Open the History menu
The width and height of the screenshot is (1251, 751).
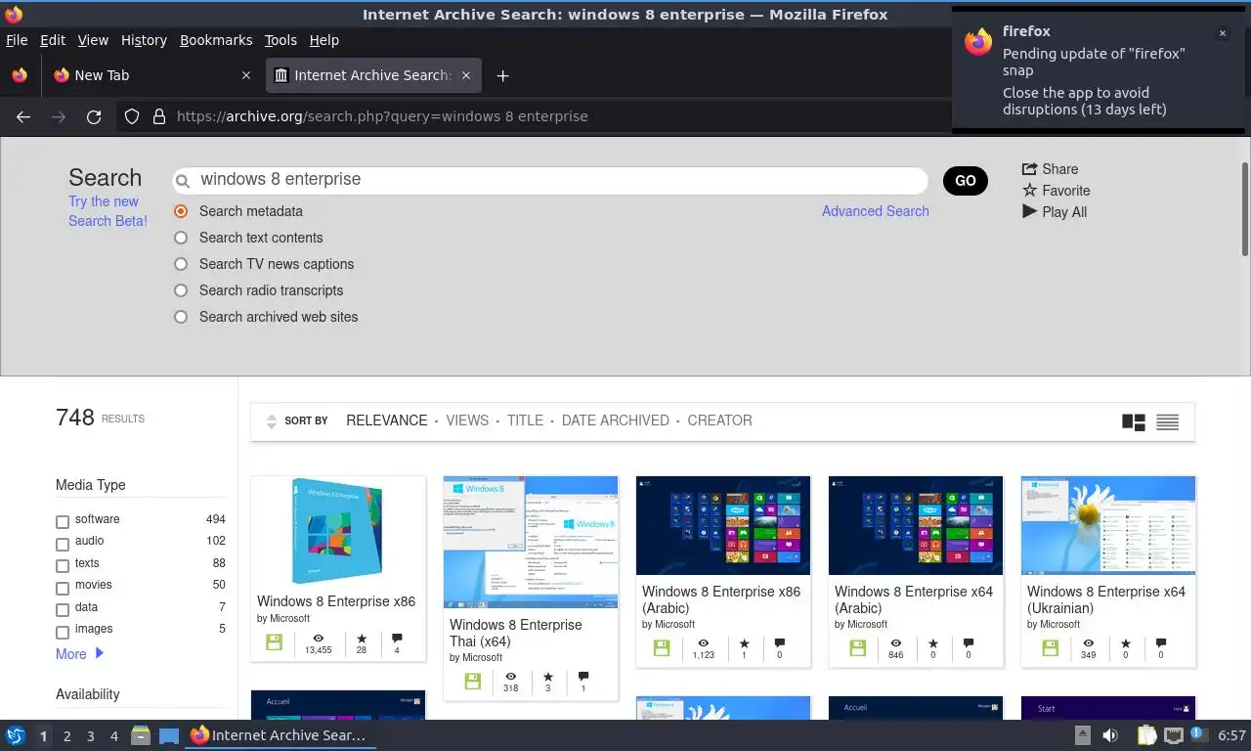(144, 40)
